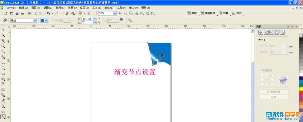Click the gradient angle -134.145 field
303x122 pixels.
click(87, 19)
